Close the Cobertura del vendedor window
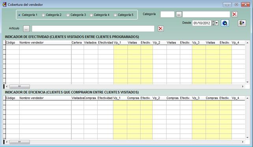This screenshot has width=253, height=147. click(x=246, y=5)
